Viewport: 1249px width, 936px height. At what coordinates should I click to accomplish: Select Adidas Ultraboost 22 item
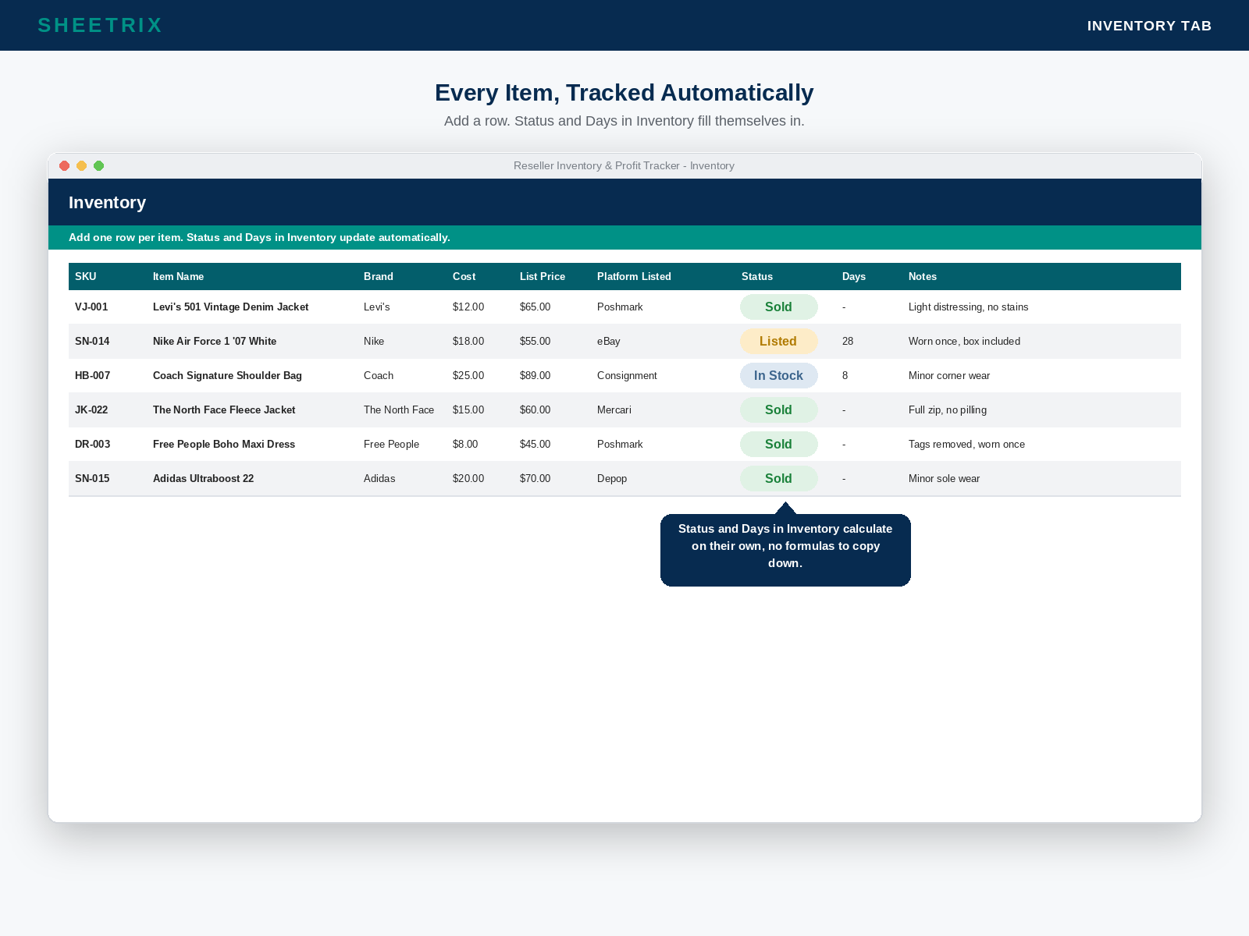point(203,478)
